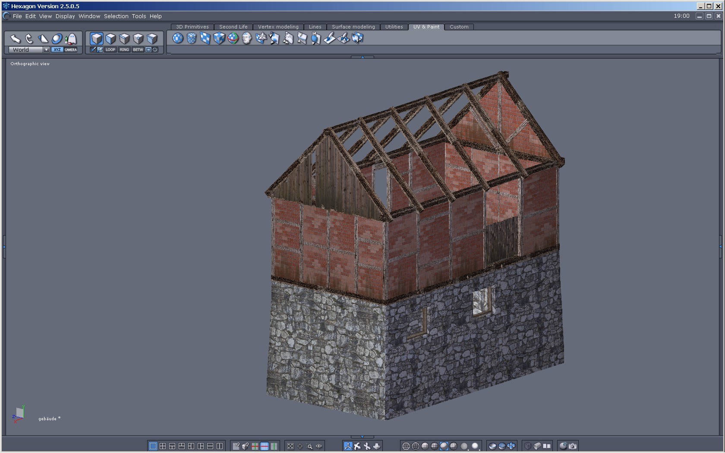Toggle XYZ manipulator mode
Viewport: 725px width, 453px height.
[57, 50]
